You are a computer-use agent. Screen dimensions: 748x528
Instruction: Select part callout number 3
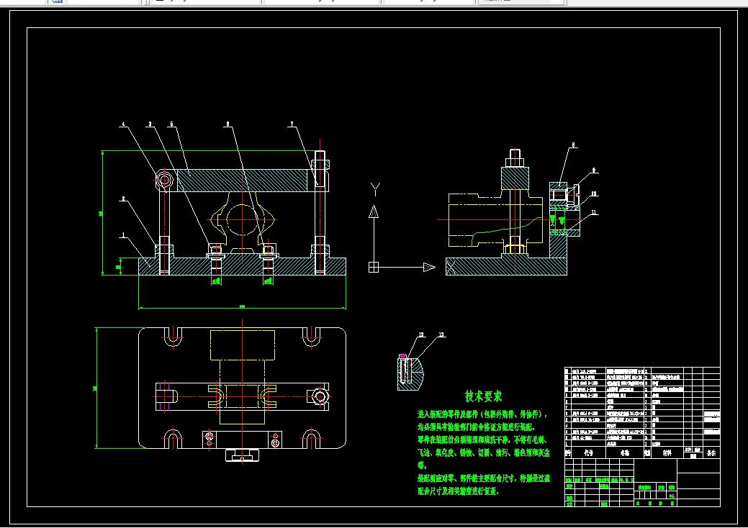pos(150,124)
